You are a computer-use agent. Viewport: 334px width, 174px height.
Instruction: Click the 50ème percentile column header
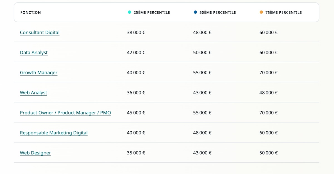(x=218, y=12)
